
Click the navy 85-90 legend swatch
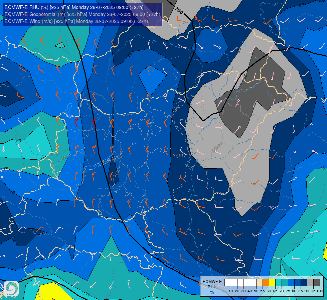pos(304,283)
